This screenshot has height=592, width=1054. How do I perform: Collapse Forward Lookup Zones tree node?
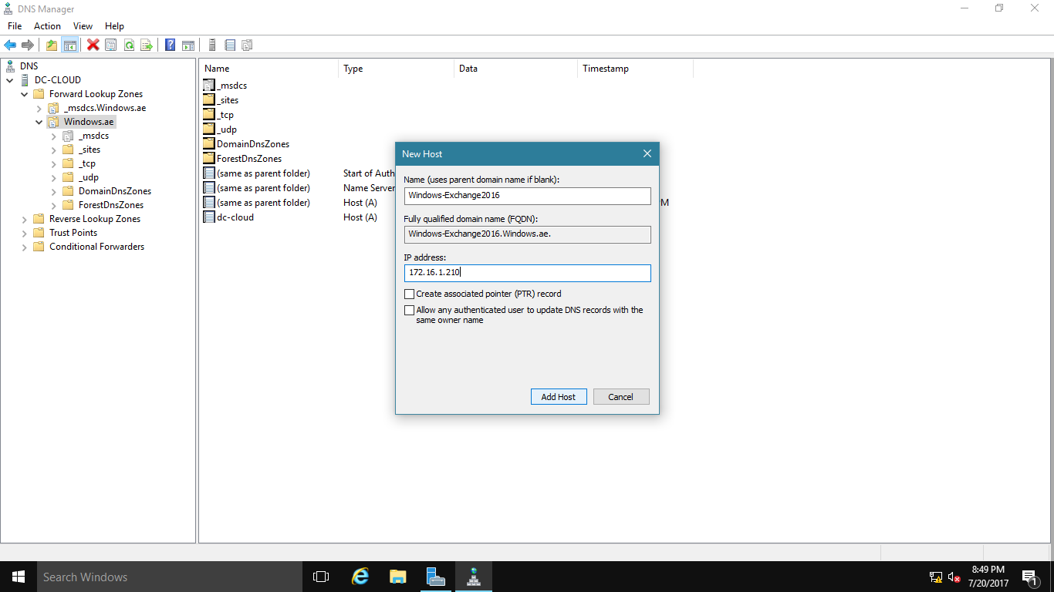point(25,94)
